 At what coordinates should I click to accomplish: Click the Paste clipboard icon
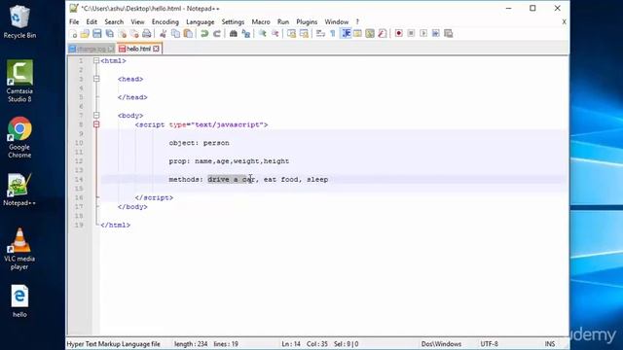pos(188,34)
